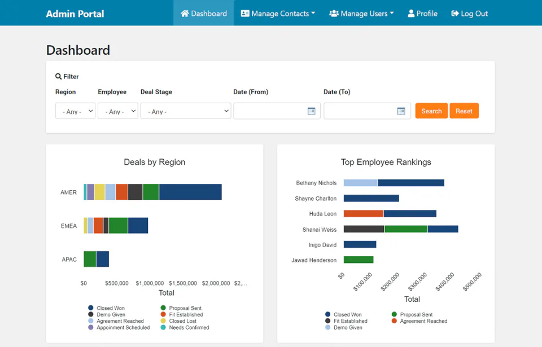Click the users group icon in navbar

pos(334,14)
